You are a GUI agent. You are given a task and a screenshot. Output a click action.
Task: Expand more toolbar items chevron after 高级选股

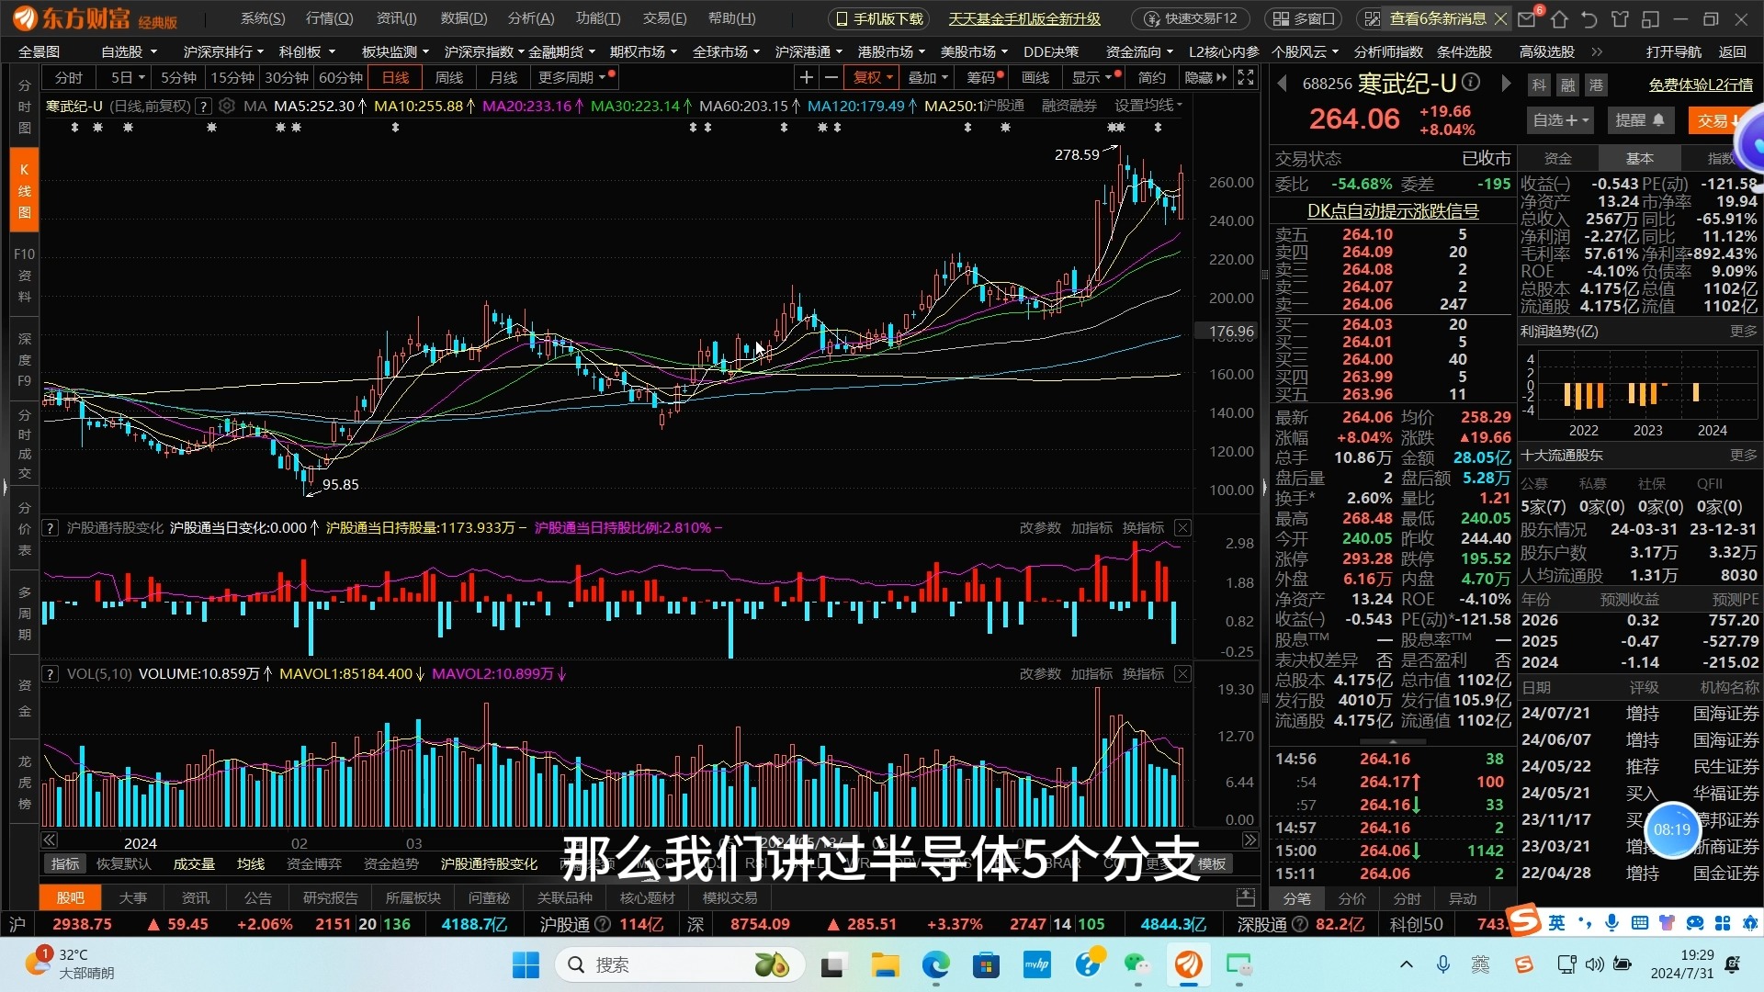[x=1597, y=52]
